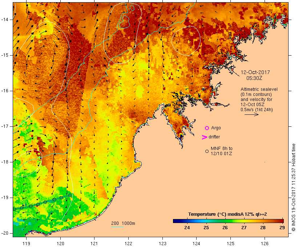Click the '0.5m/s (1kt 24h)' velocity label
The image size is (298, 247).
point(257,110)
